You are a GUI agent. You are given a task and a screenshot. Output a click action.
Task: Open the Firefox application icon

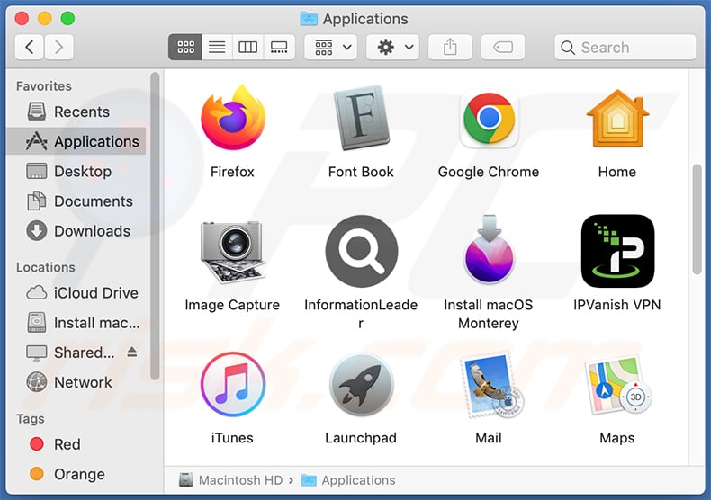(232, 118)
